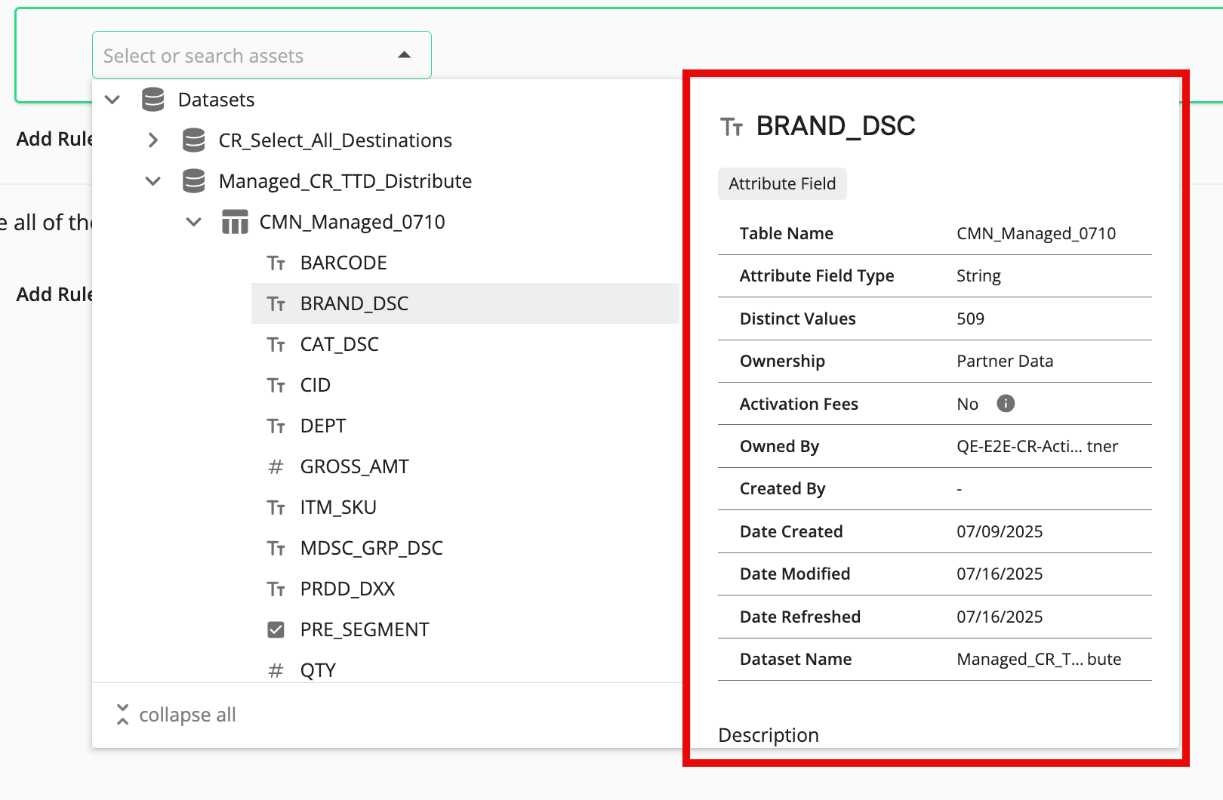Click the Table Name value CMN_Managed_0710
This screenshot has width=1223, height=800.
1036,233
